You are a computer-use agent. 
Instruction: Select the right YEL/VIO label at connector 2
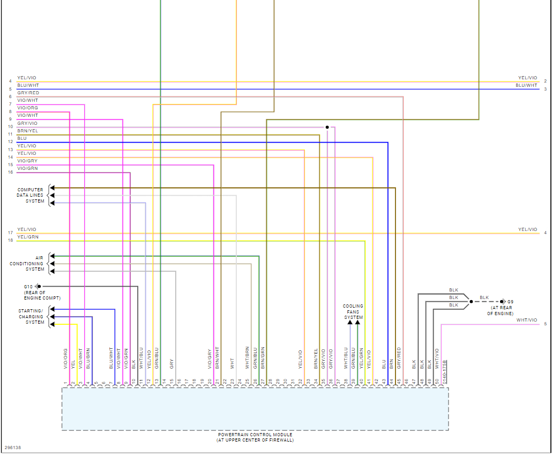pos(527,78)
